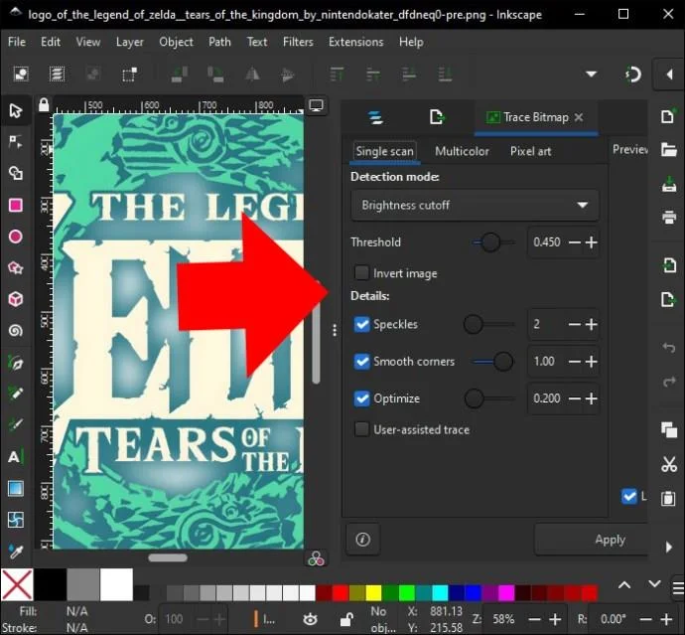Toggle layer lock icon in status bar

(346, 619)
